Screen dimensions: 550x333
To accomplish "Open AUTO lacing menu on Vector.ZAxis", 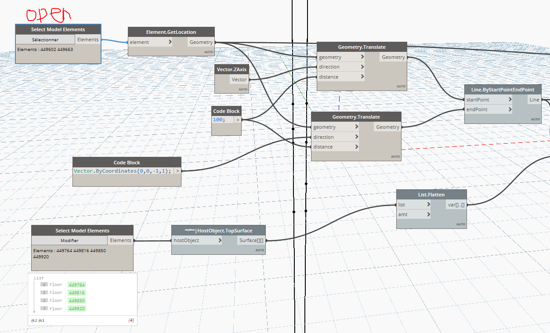I will [243, 89].
